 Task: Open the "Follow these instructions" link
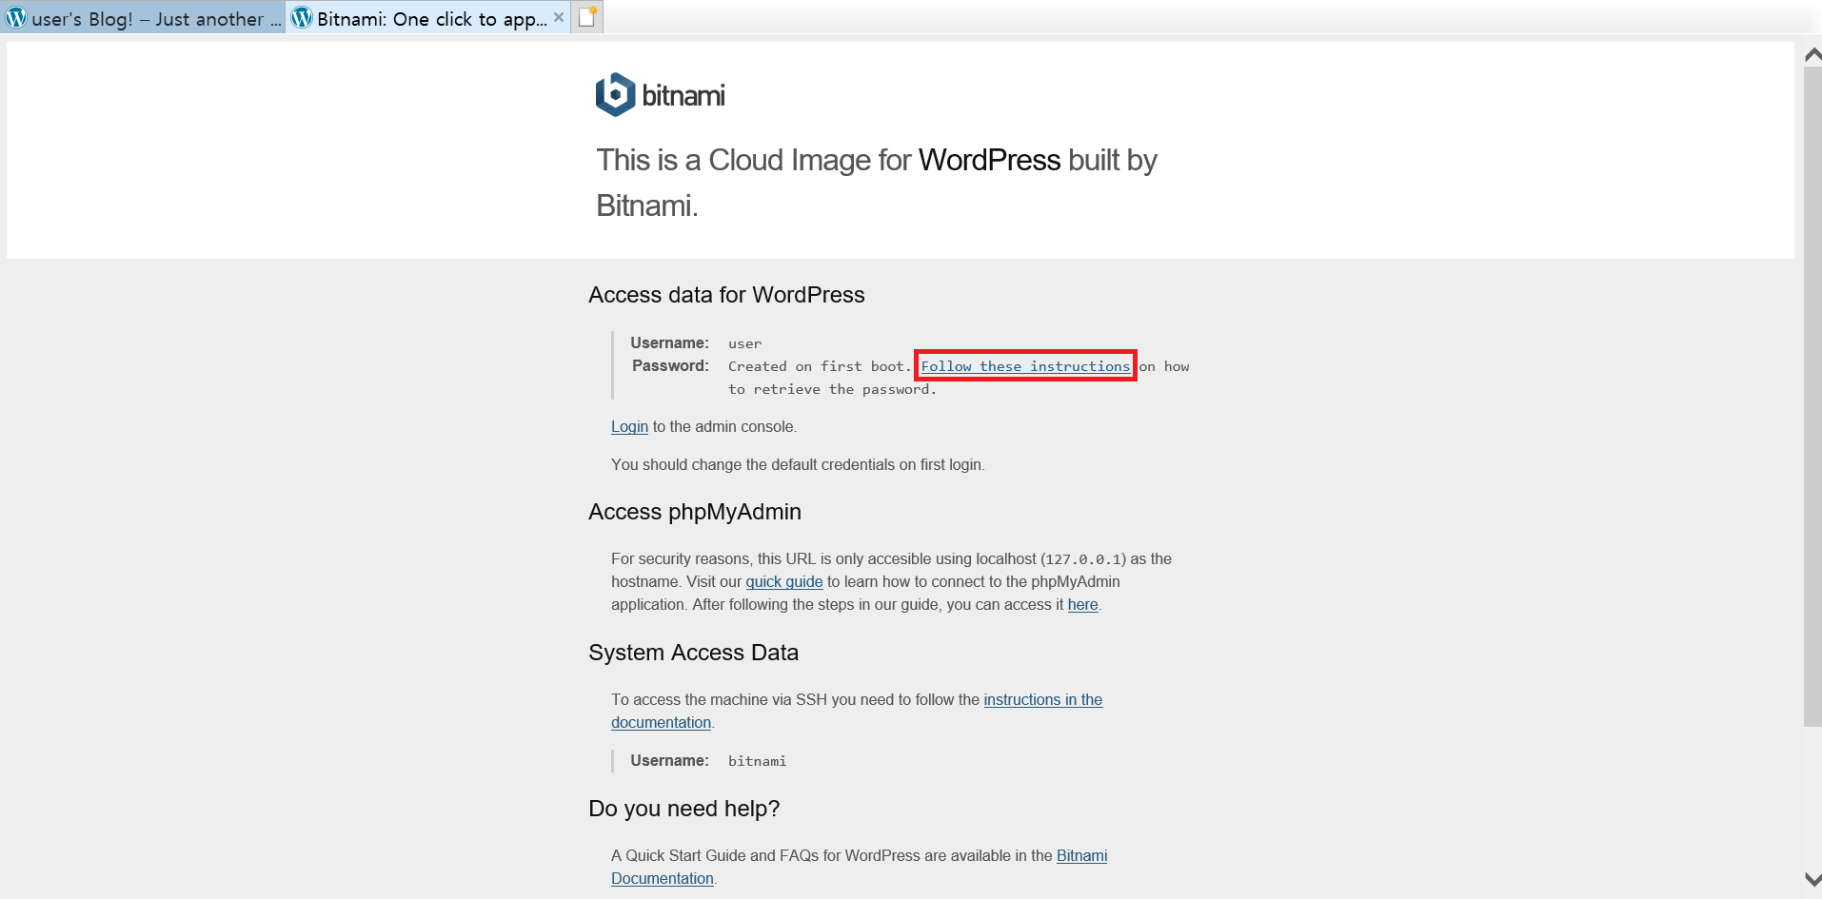(1025, 366)
